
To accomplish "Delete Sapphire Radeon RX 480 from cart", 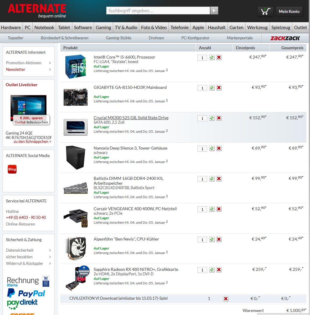I will click(219, 270).
